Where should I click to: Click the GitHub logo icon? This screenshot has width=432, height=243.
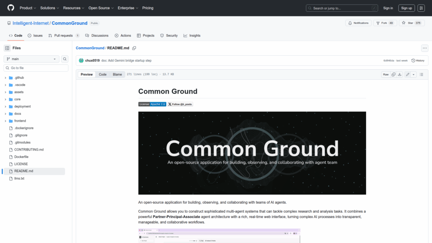[x=11, y=8]
